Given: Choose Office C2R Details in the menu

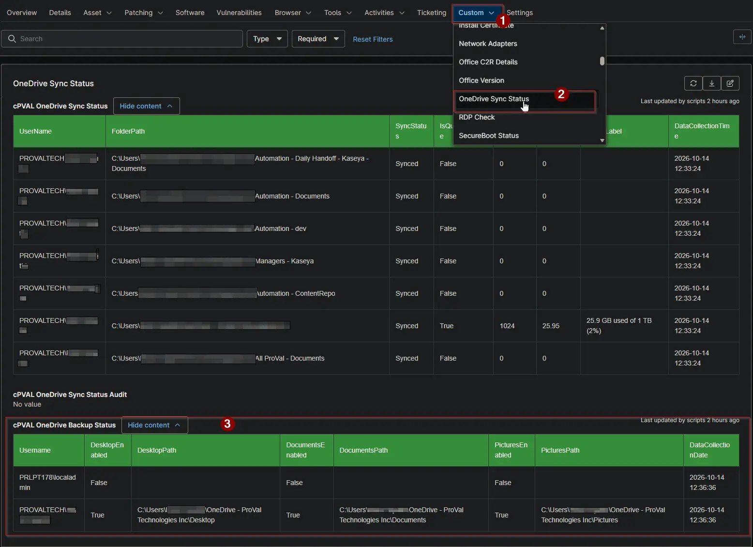Looking at the screenshot, I should click(526, 62).
